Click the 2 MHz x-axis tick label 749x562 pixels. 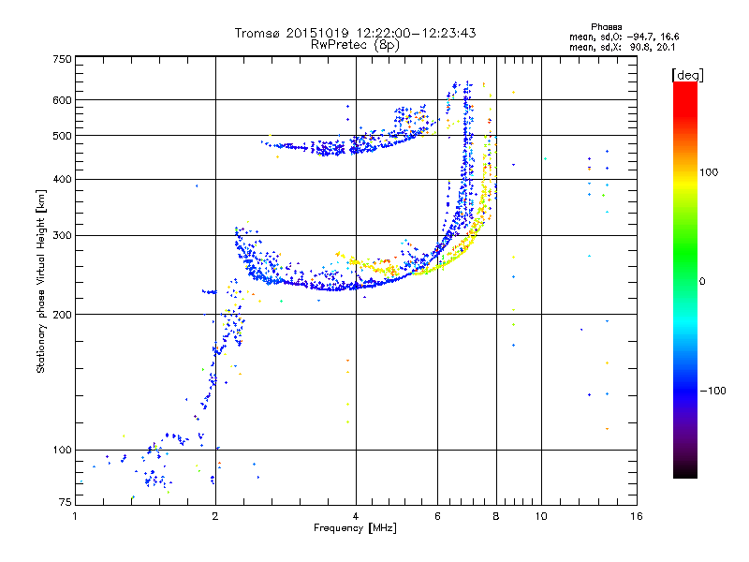(215, 516)
